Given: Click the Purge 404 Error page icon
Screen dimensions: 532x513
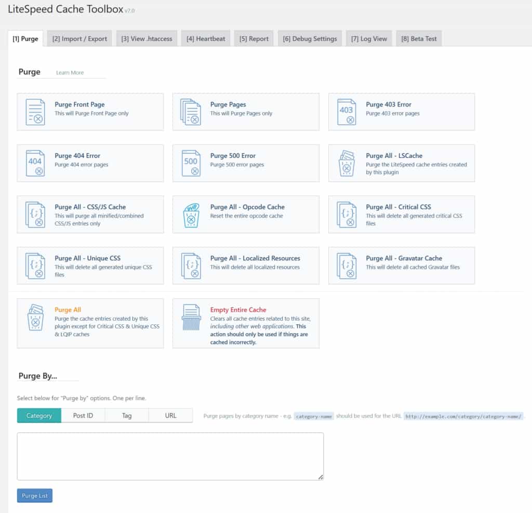Looking at the screenshot, I should pos(35,163).
